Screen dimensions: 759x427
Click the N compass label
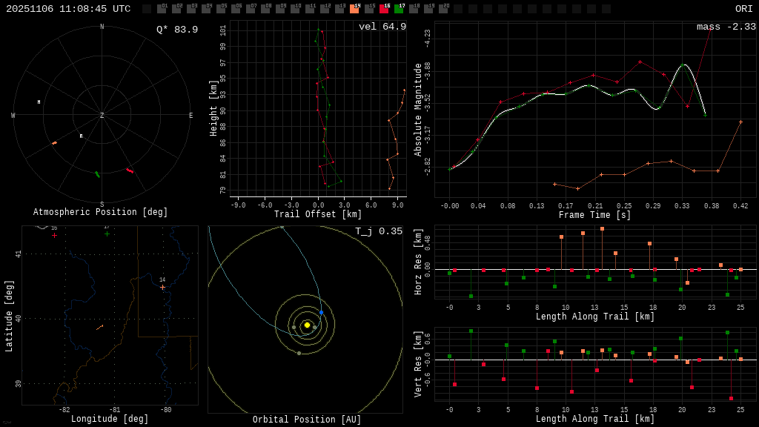(x=102, y=27)
